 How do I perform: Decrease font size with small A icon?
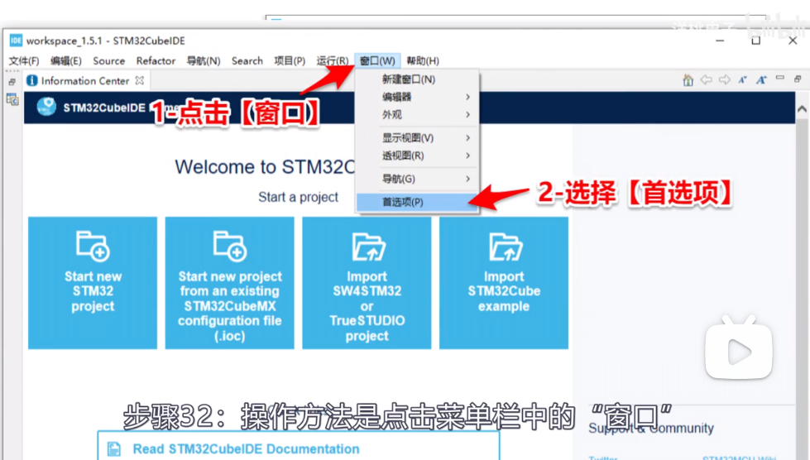pyautogui.click(x=743, y=79)
